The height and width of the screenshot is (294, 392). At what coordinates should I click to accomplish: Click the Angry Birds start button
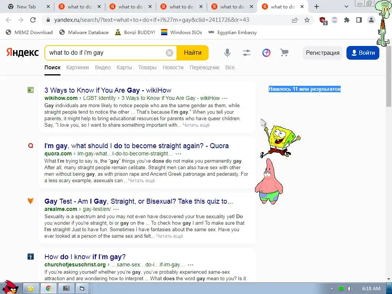(x=10, y=287)
